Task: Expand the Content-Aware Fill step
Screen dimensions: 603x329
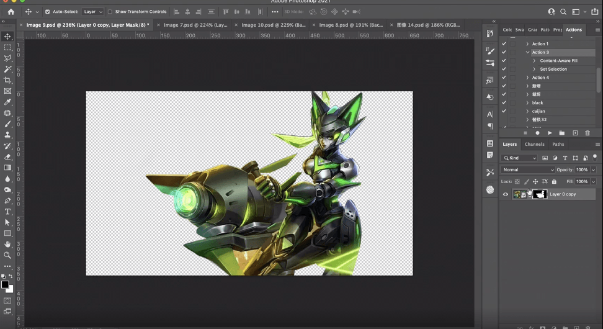Action: click(x=534, y=61)
